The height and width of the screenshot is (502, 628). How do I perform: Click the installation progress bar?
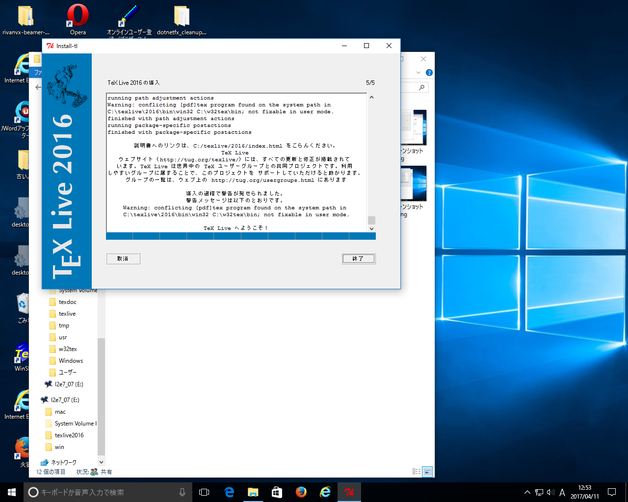(x=241, y=236)
